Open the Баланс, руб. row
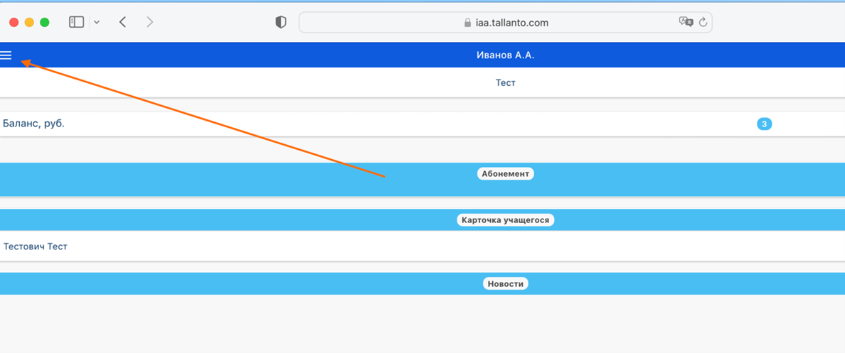Viewport: 845px width, 353px height. click(34, 124)
